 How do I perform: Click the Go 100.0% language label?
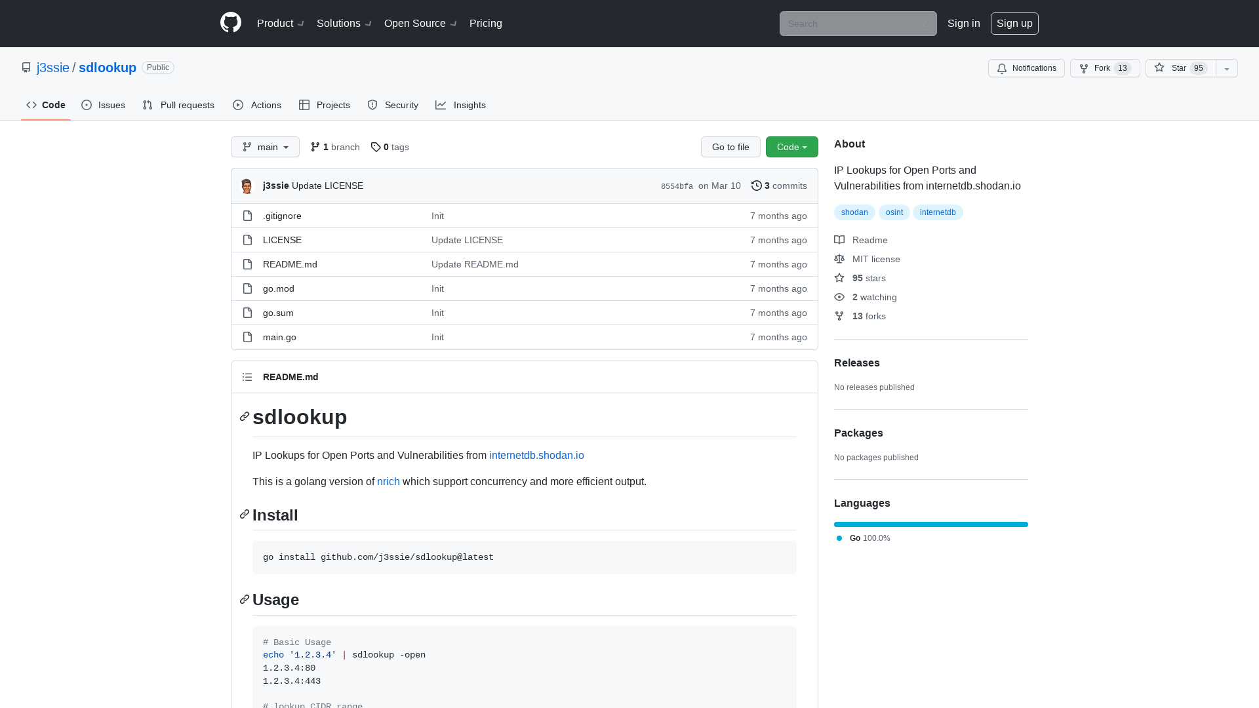(864, 538)
